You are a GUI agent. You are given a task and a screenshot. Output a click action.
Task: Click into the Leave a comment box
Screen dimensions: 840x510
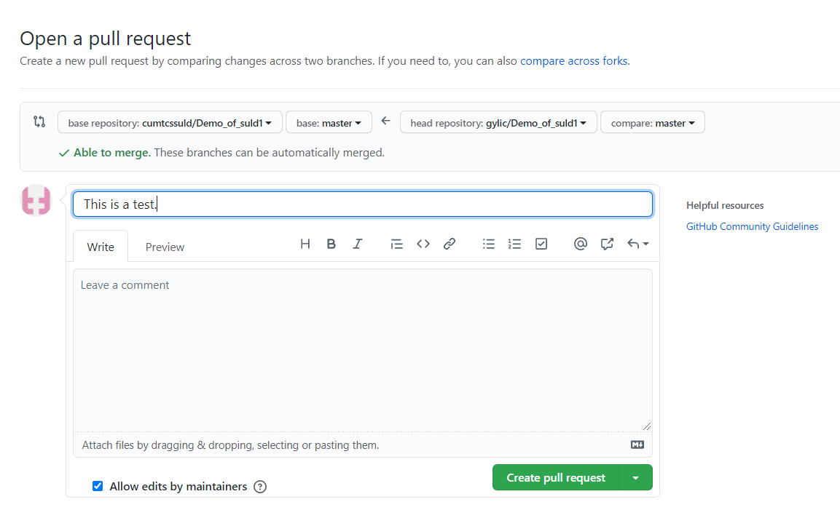(363, 350)
